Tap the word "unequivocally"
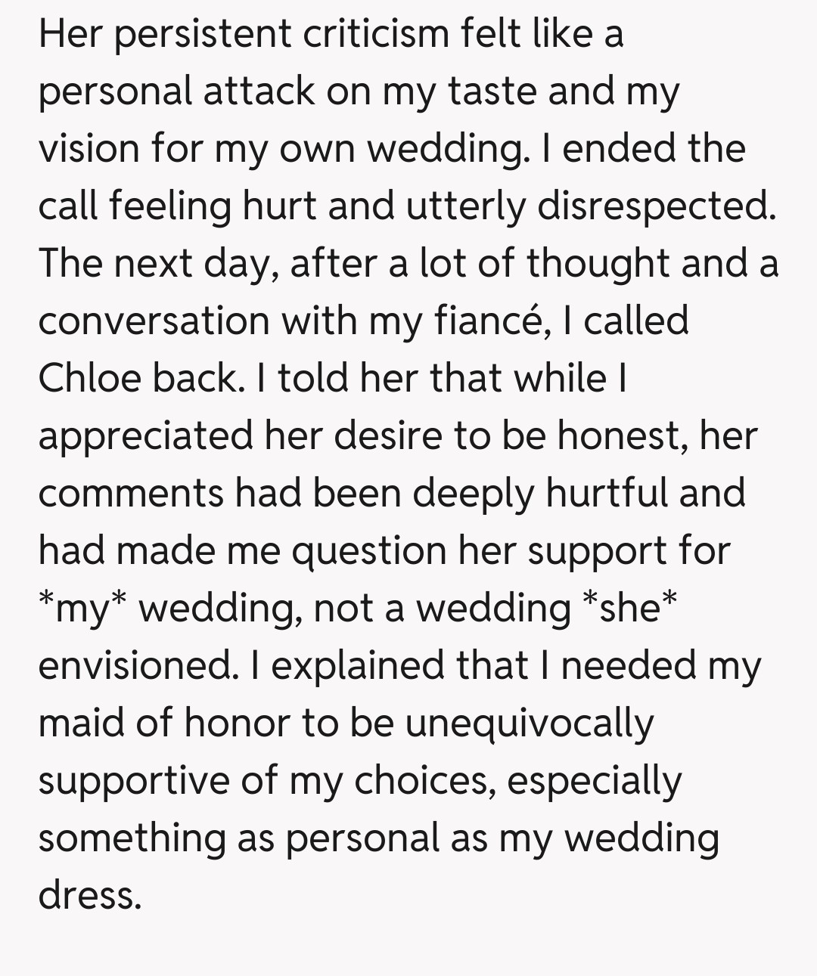 click(529, 723)
